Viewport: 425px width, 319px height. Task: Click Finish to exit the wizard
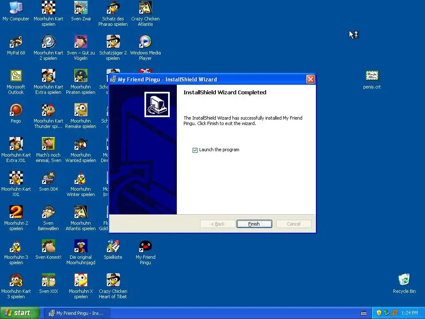pyautogui.click(x=254, y=224)
